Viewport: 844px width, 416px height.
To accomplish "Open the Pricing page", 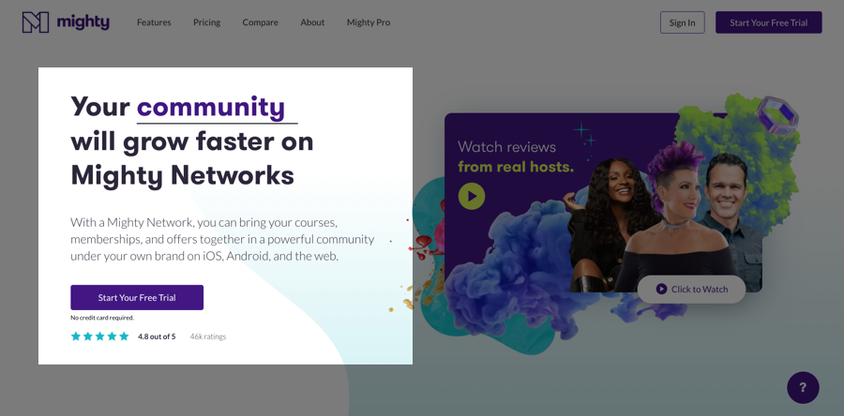I will (x=206, y=22).
